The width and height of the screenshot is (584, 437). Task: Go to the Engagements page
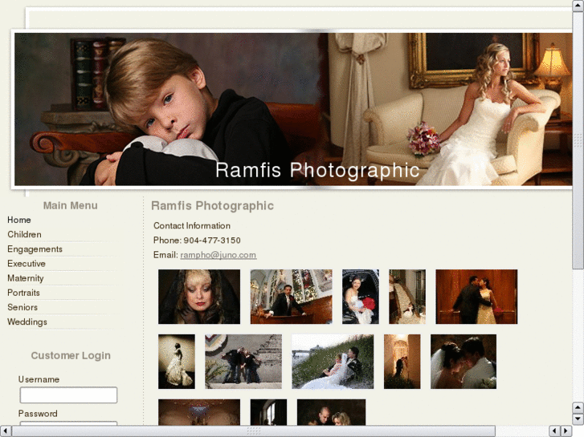pyautogui.click(x=35, y=249)
